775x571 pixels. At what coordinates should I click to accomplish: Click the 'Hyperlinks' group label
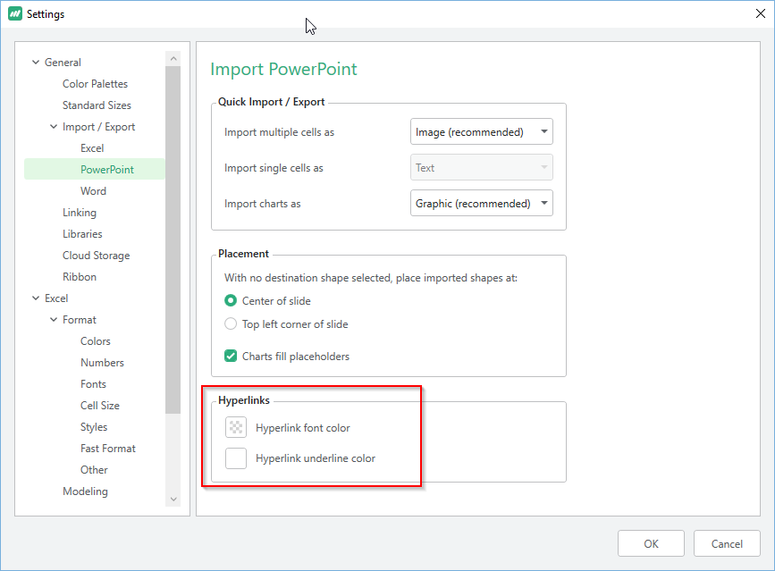click(244, 400)
